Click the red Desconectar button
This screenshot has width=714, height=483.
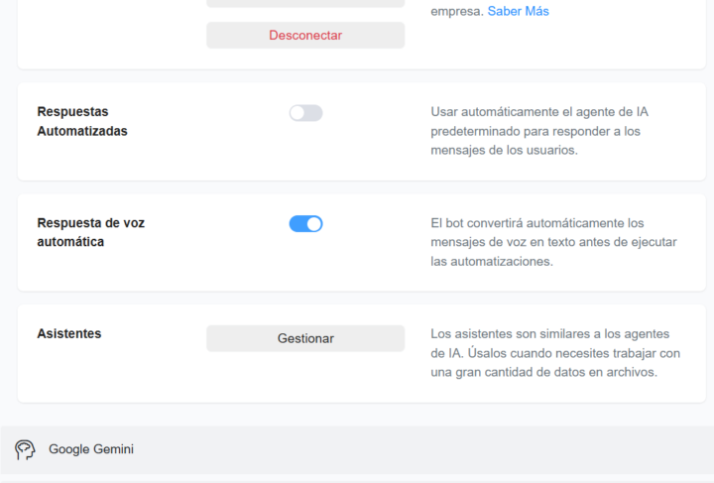(x=305, y=35)
